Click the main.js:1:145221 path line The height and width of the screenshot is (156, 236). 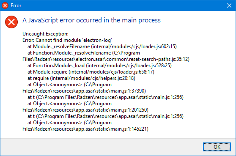pyautogui.click(x=85, y=129)
